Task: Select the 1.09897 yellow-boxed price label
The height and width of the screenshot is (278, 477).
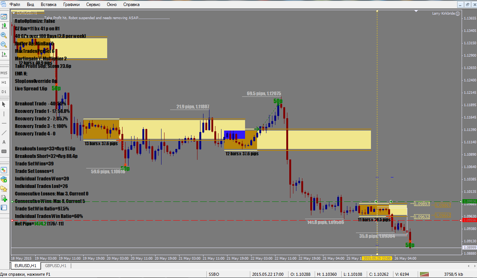Action: pos(422,204)
